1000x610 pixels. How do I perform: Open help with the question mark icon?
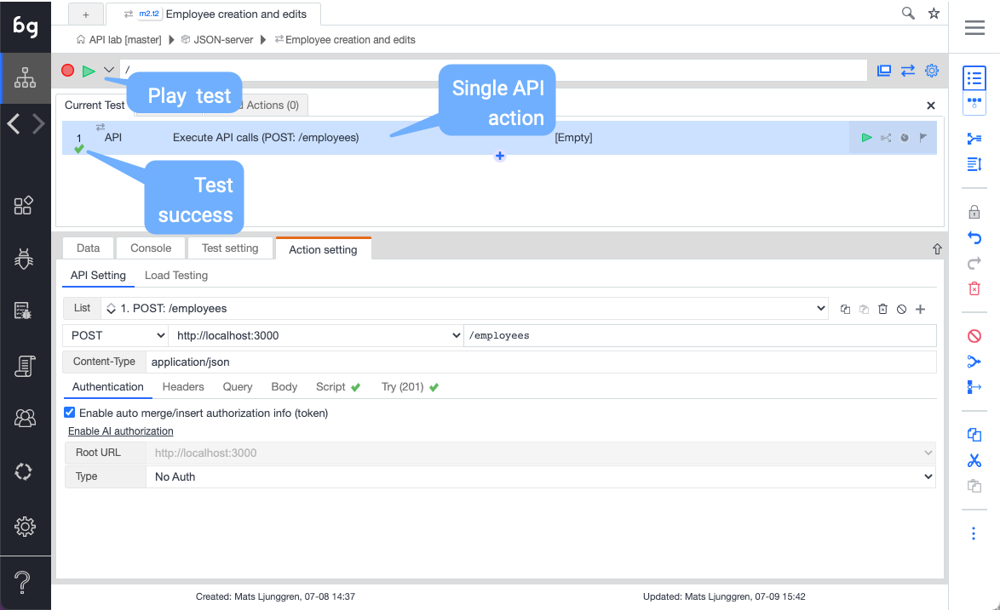[22, 583]
